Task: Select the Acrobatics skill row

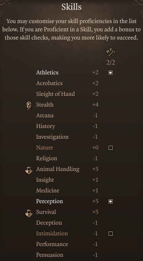Action: pos(67,83)
